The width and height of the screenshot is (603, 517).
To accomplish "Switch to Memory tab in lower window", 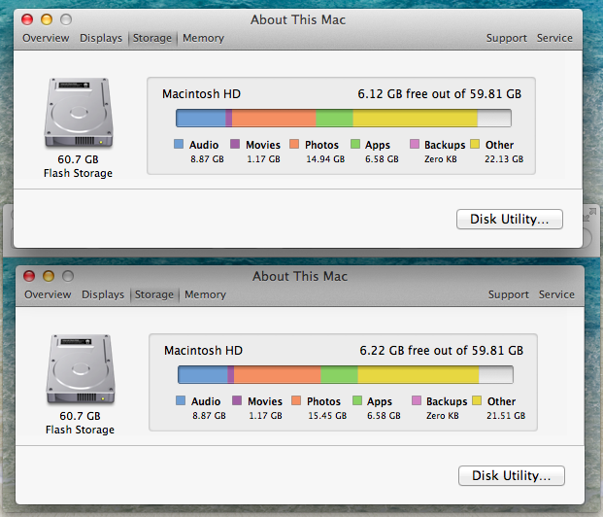I will tap(205, 294).
